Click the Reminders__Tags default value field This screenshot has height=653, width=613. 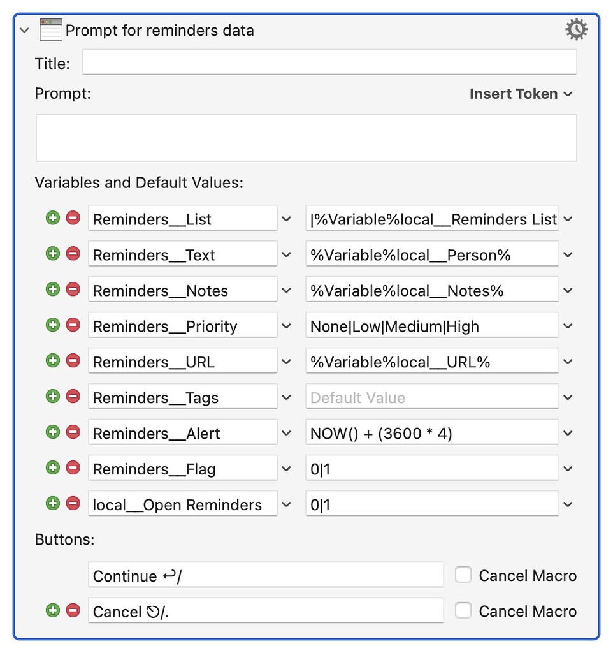click(431, 397)
